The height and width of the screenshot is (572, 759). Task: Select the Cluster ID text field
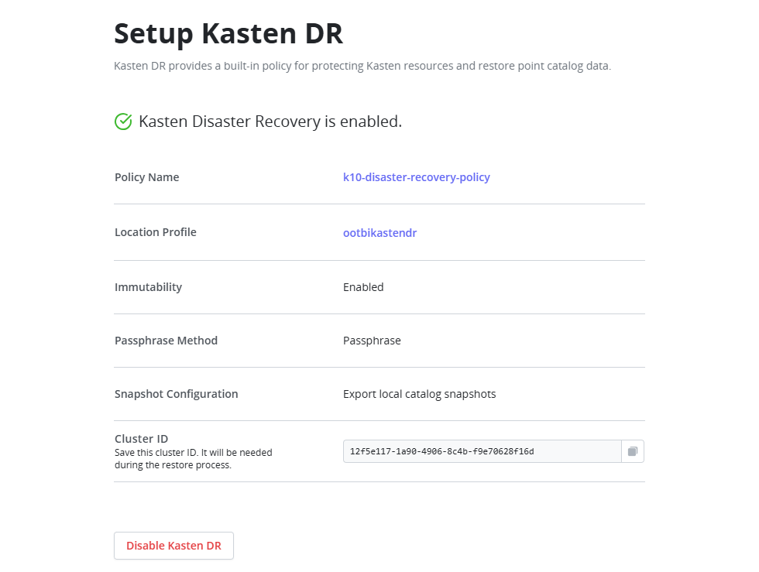coord(480,451)
